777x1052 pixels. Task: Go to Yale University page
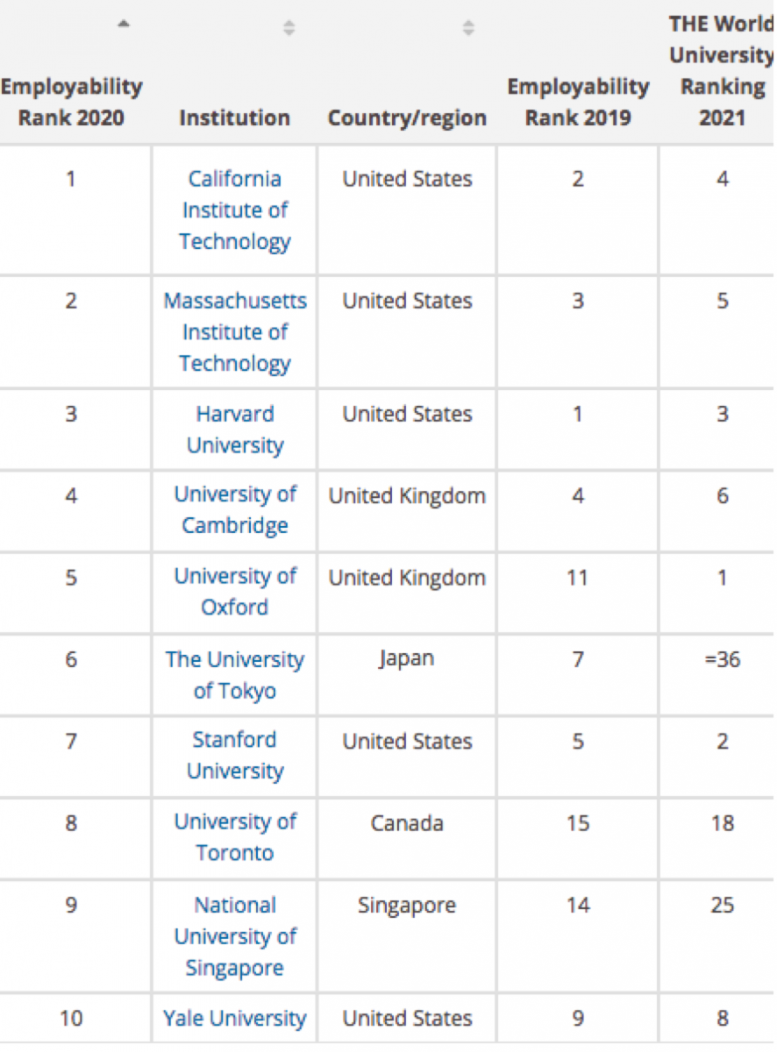tap(235, 1019)
